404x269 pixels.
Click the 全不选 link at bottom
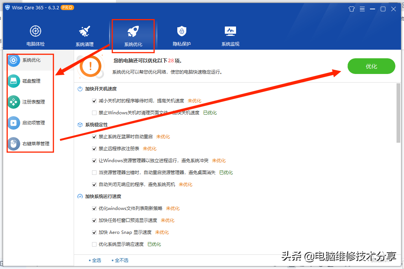click(x=122, y=260)
